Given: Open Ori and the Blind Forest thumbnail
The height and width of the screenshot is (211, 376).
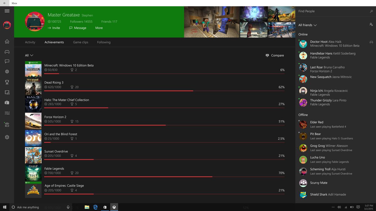Looking at the screenshot, I should (33, 138).
